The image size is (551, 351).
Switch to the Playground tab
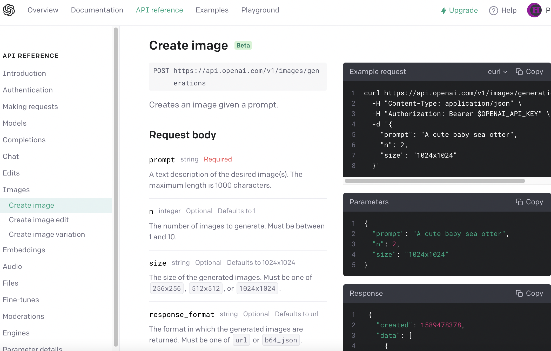pos(260,10)
